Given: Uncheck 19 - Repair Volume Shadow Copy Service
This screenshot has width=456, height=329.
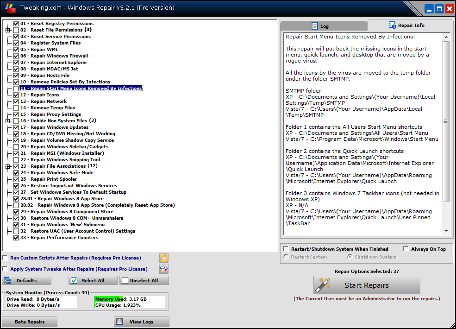Looking at the screenshot, I should 16,140.
